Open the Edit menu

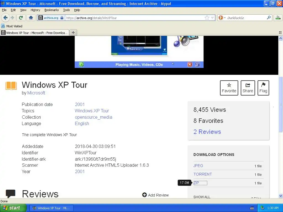tap(13, 10)
